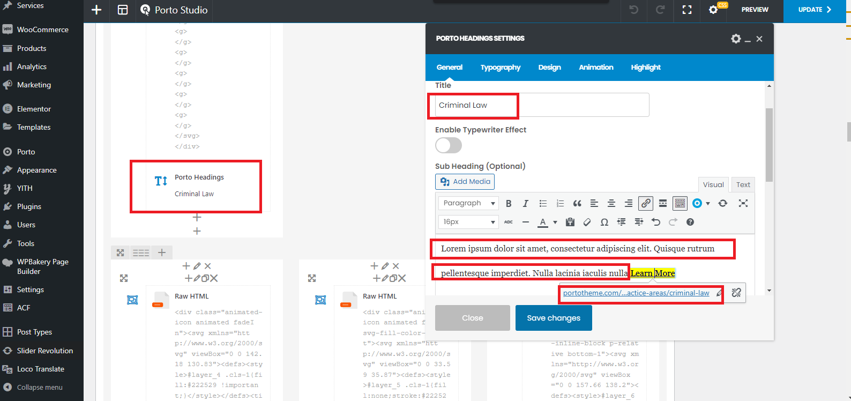Open fullscreen editor mode
This screenshot has height=401, width=851.
point(743,203)
